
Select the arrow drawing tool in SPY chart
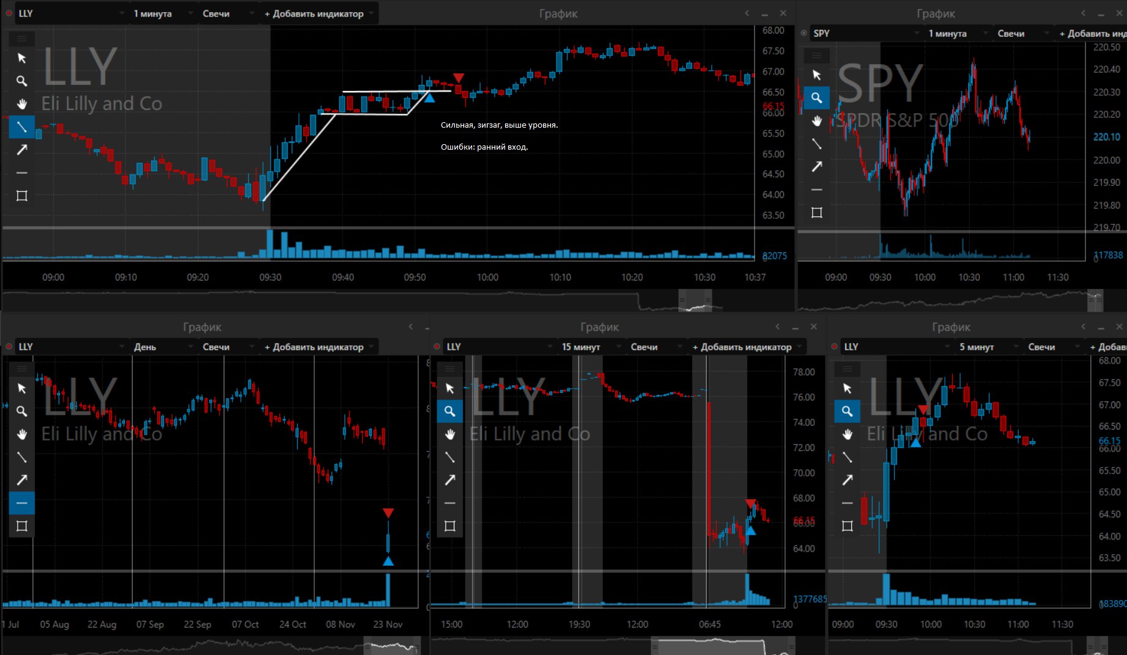[x=816, y=166]
